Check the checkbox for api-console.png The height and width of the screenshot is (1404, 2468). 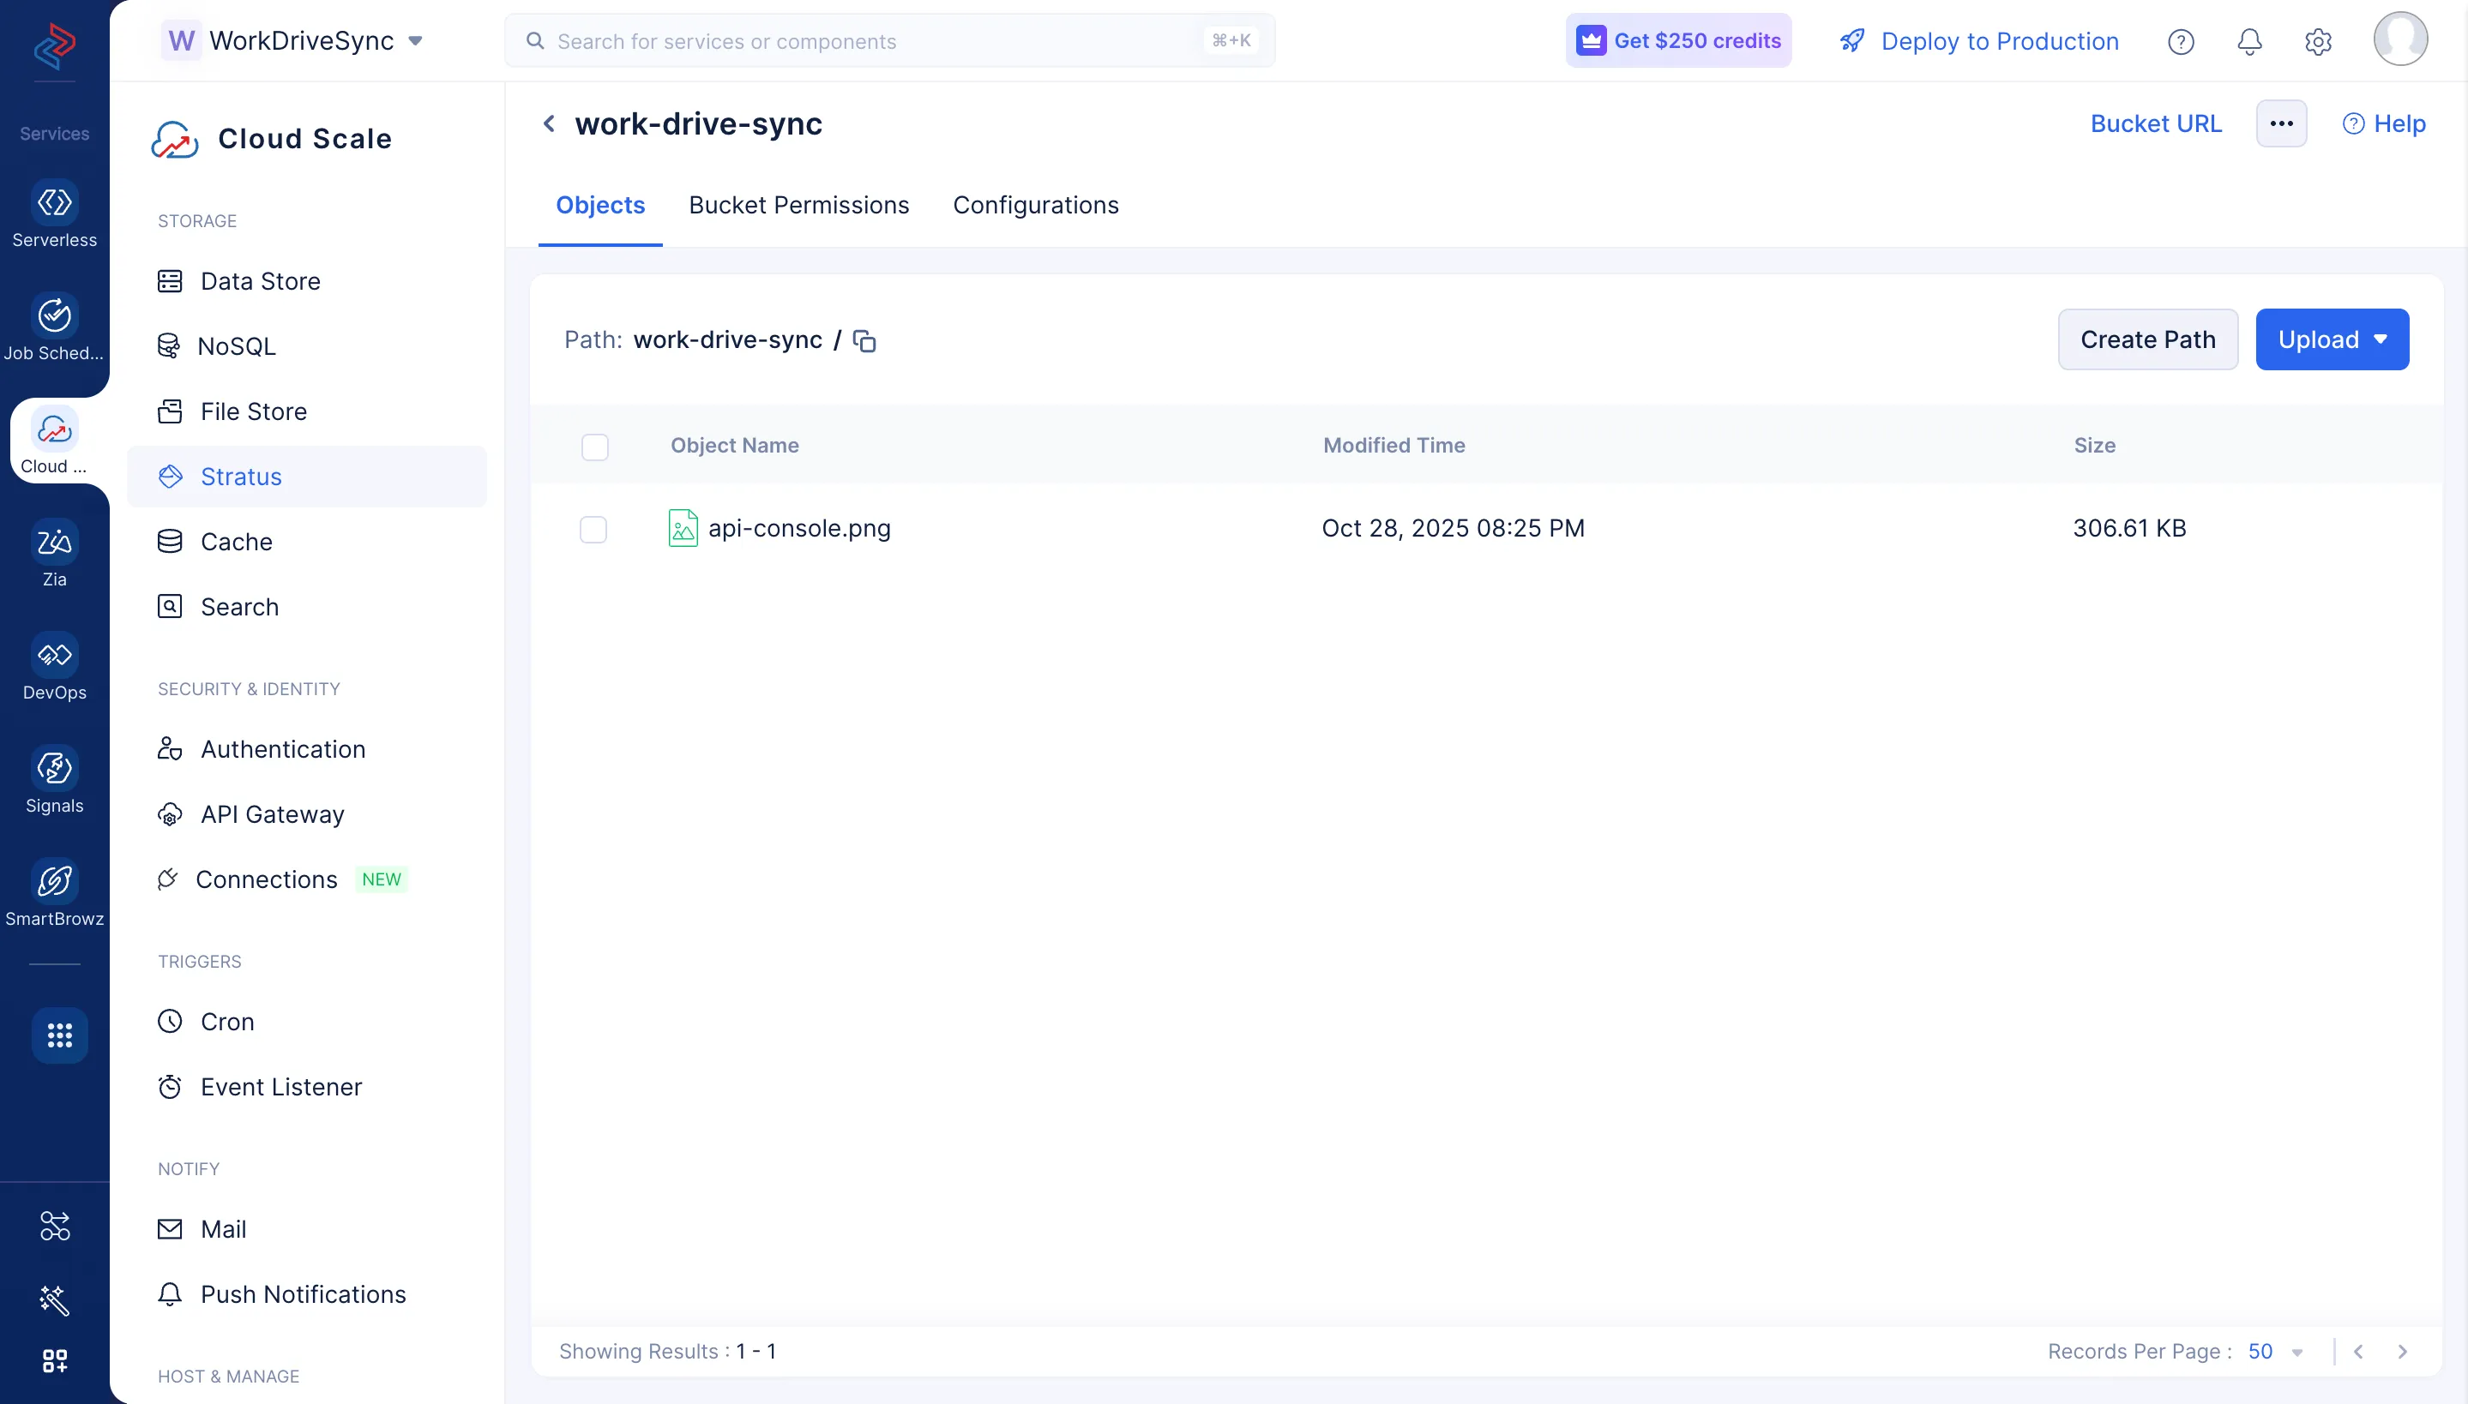click(593, 528)
